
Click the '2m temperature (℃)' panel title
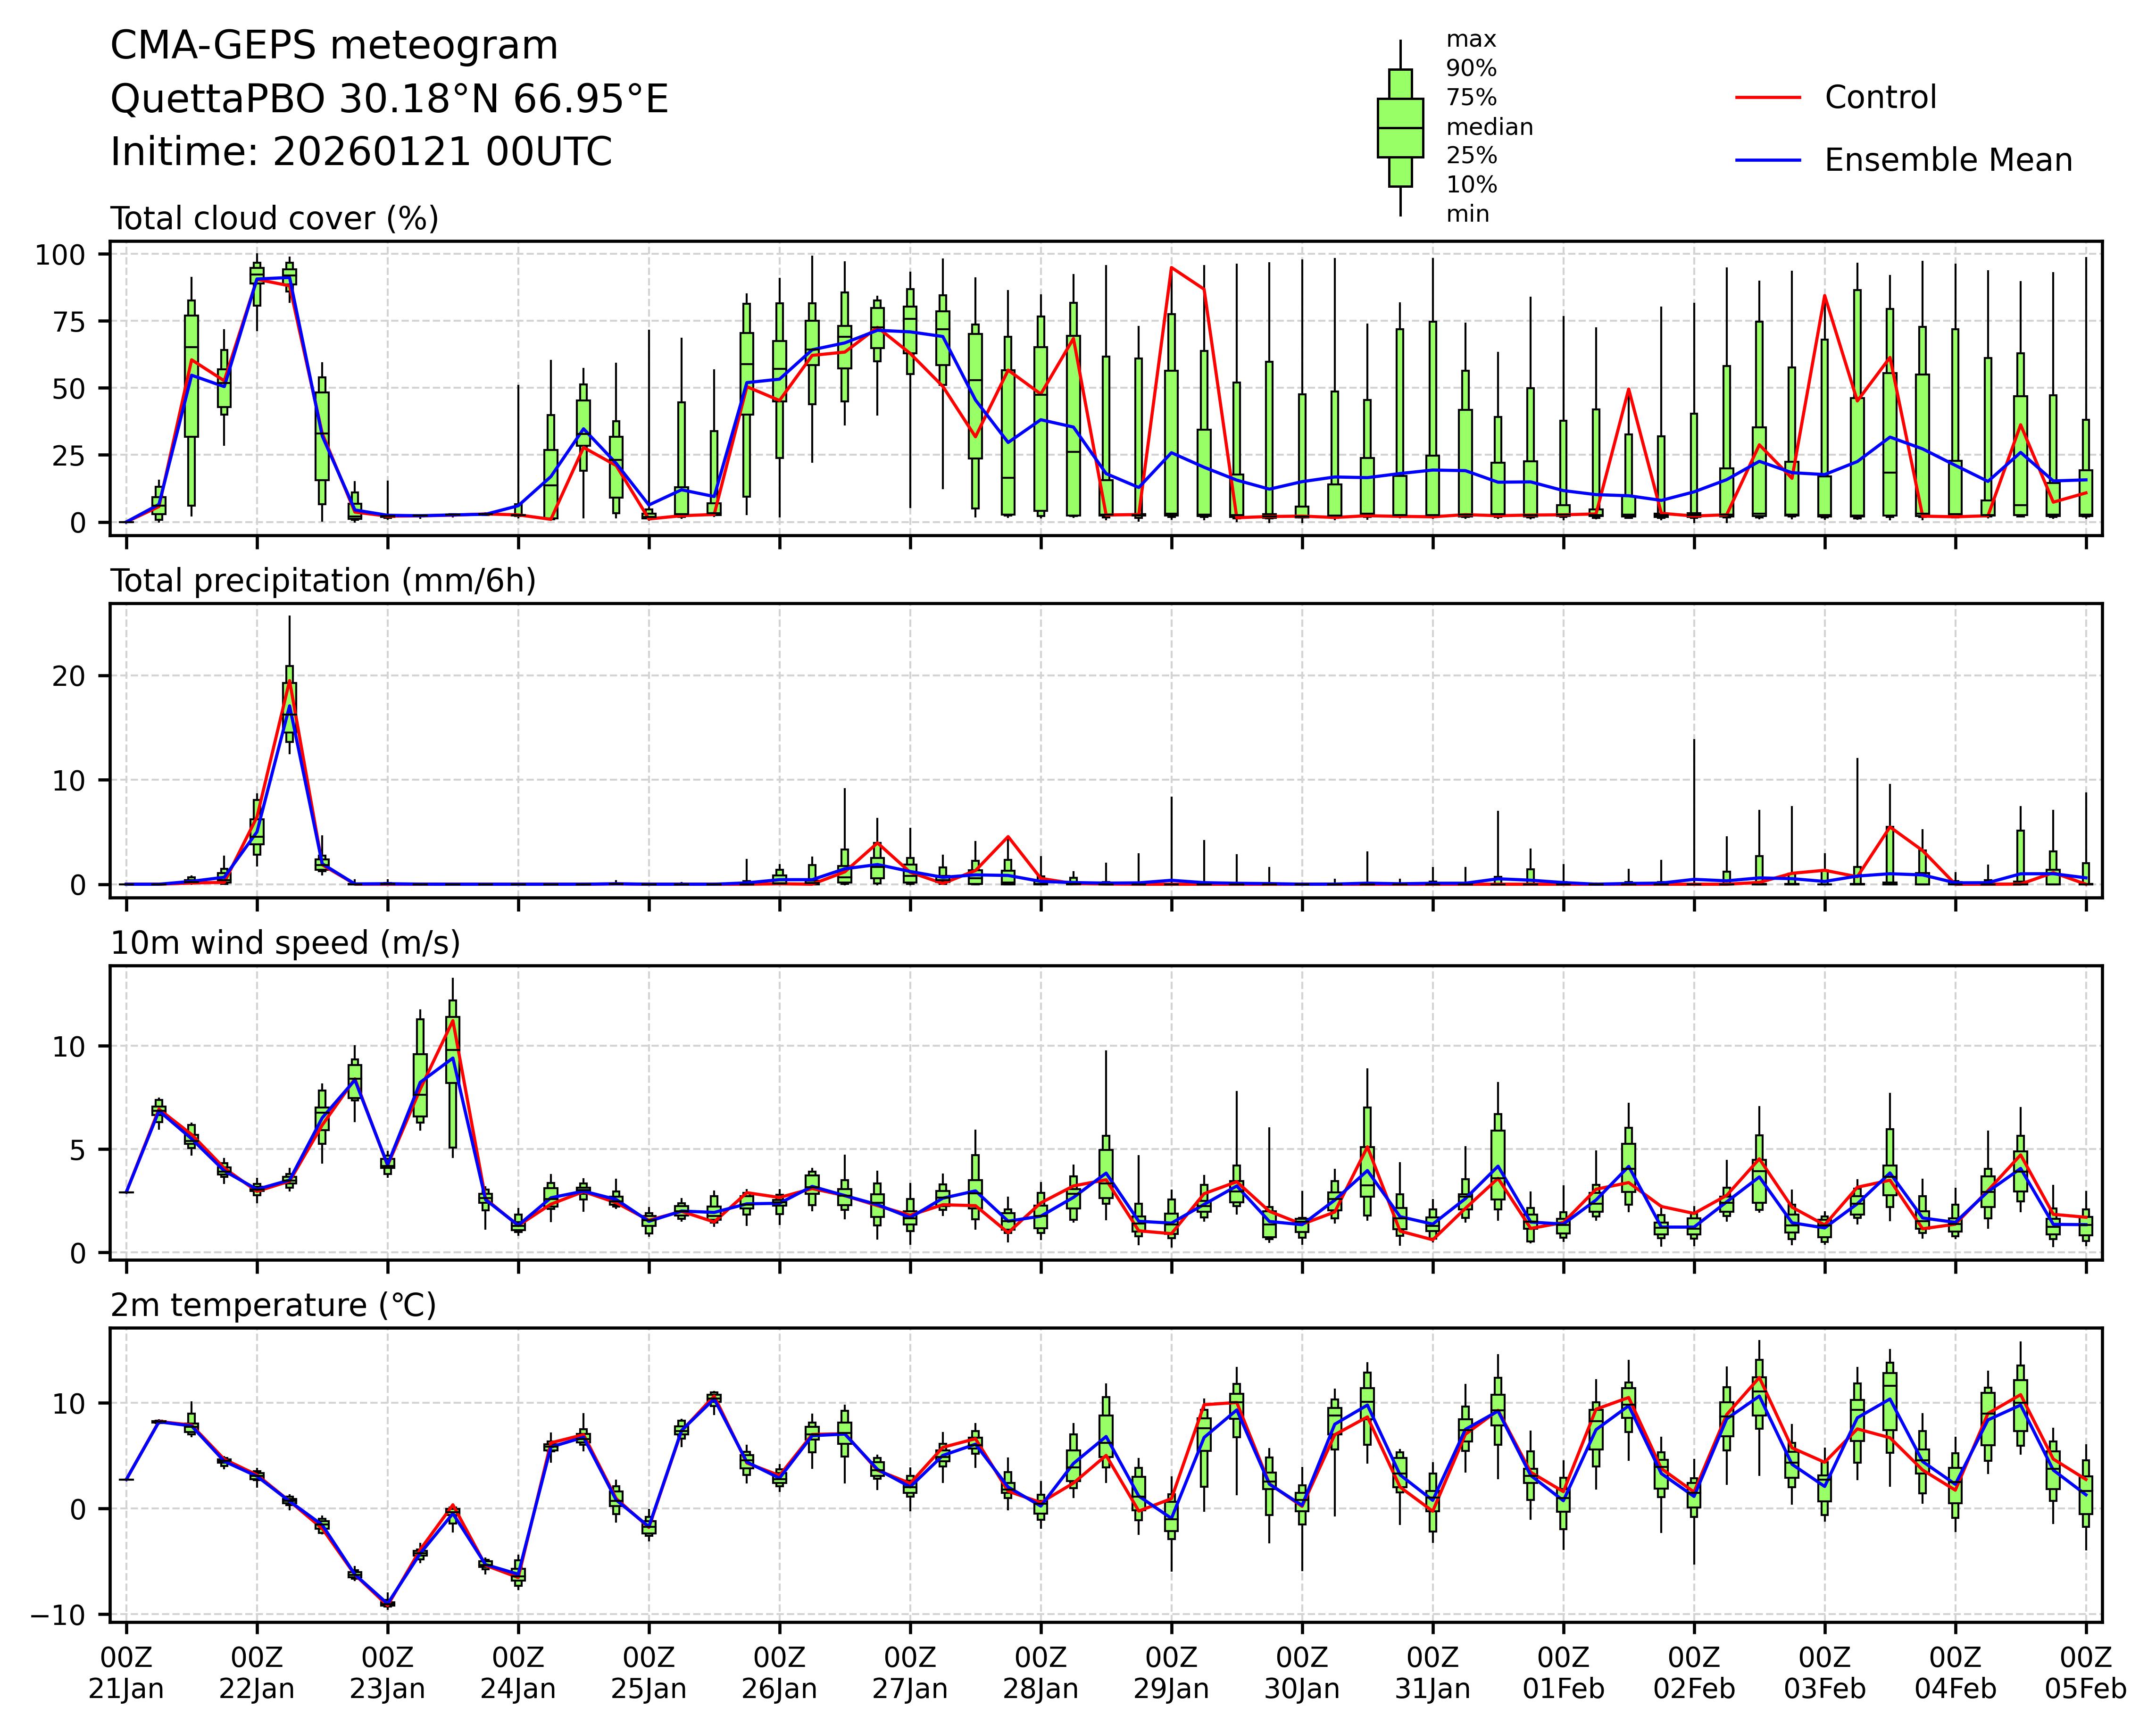pos(273,1305)
